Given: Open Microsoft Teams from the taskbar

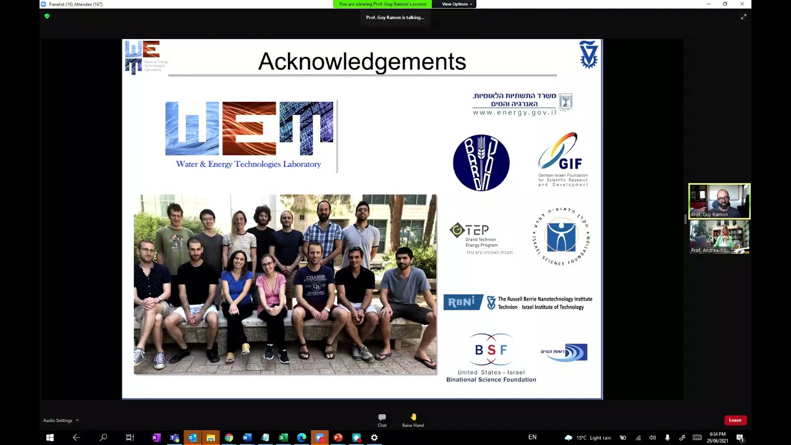Looking at the screenshot, I should (x=174, y=438).
